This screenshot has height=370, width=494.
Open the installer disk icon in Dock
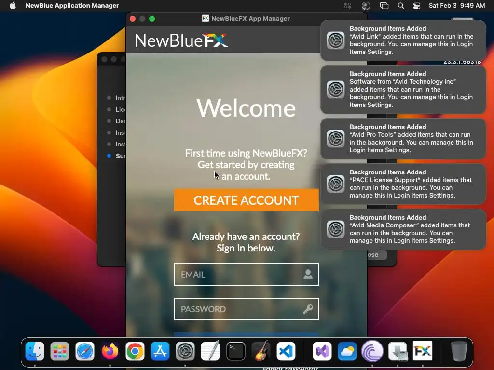point(398,351)
